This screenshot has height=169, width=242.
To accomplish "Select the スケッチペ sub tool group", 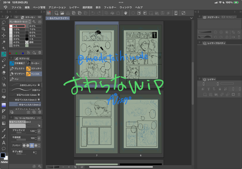I will coord(34,68).
